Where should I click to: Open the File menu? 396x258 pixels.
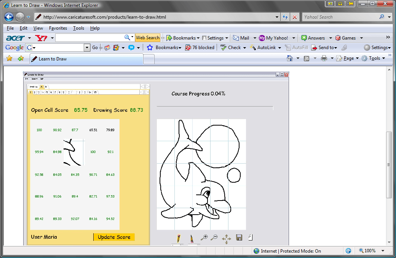point(10,28)
